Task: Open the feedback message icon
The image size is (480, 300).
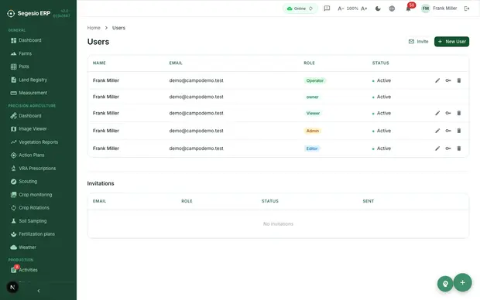Action: [x=327, y=9]
